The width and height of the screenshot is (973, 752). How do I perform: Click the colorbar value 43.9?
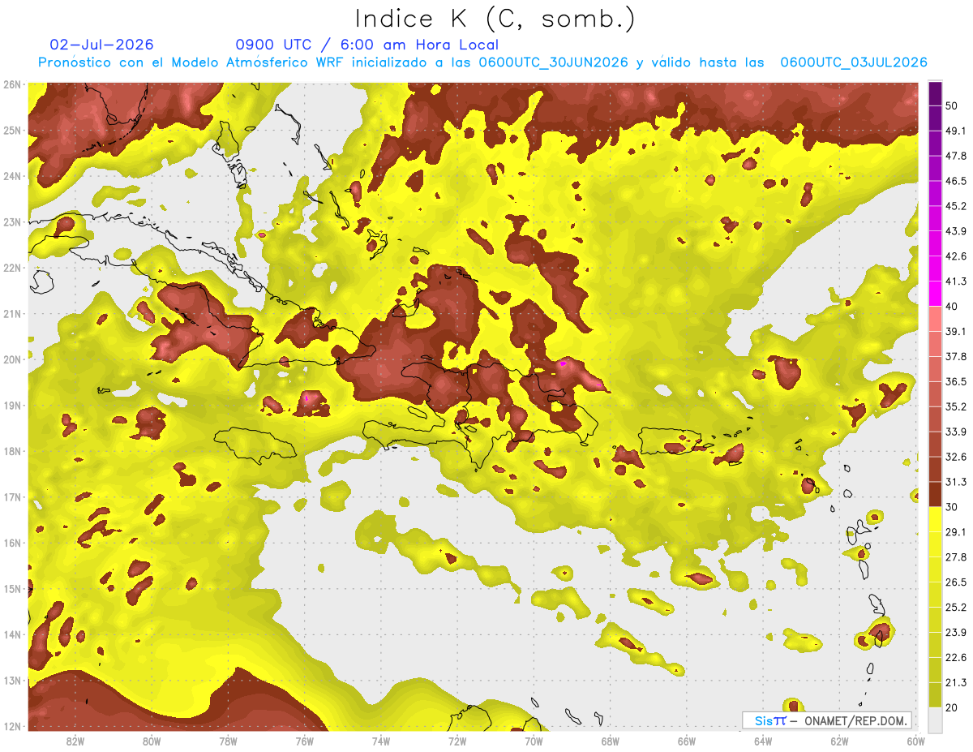click(956, 231)
